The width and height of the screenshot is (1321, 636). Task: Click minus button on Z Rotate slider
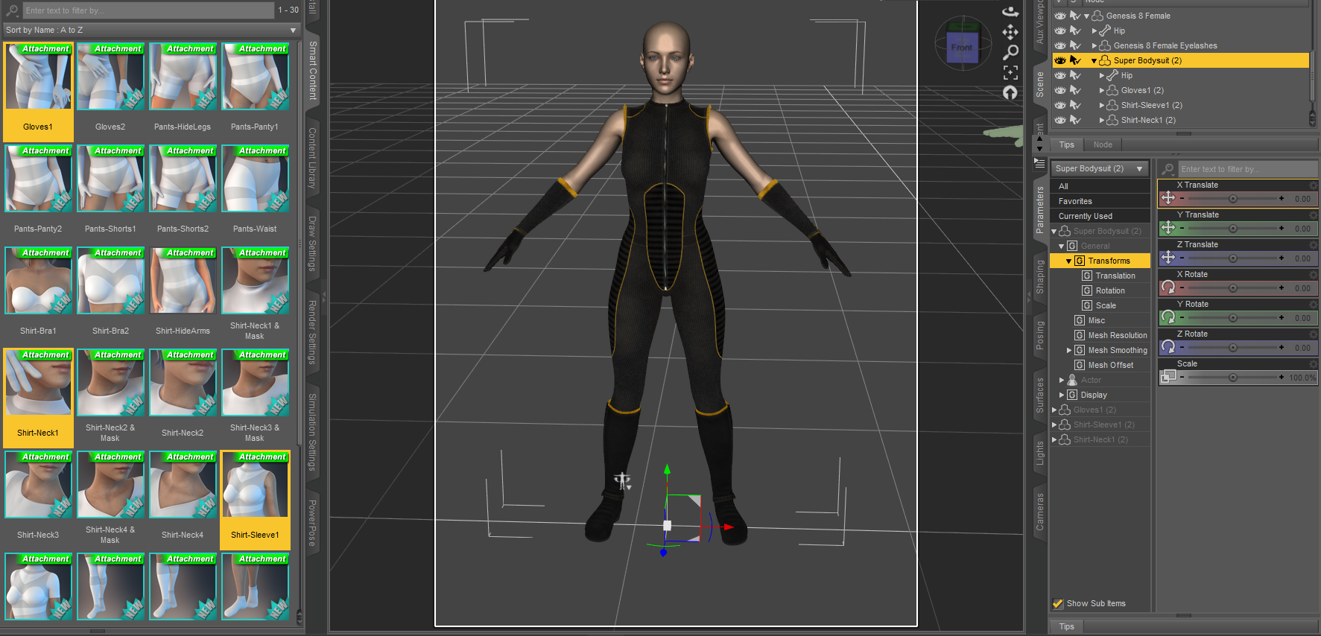tap(1182, 348)
